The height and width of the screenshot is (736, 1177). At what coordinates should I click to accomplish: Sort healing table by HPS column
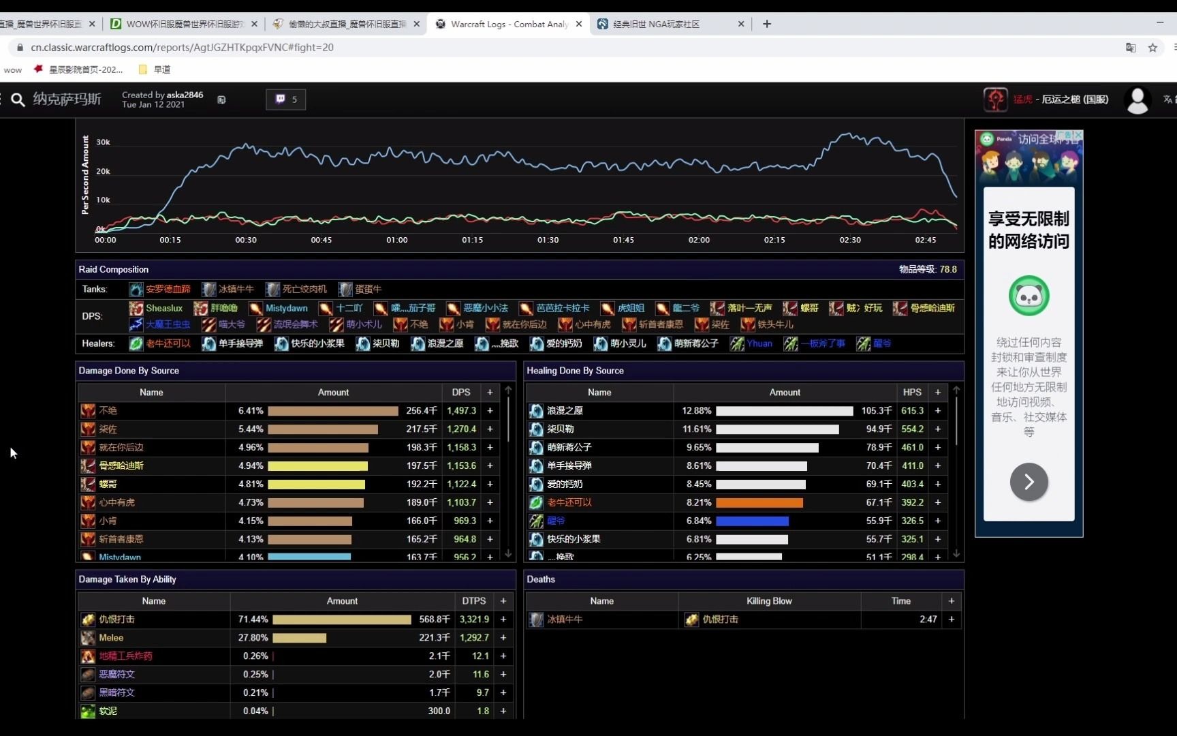pyautogui.click(x=913, y=393)
